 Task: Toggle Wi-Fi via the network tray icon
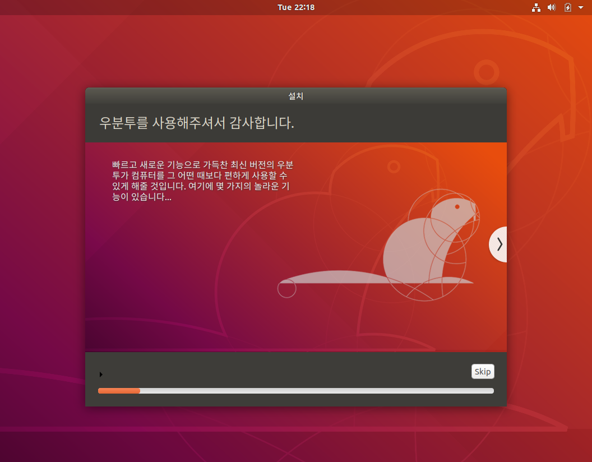pos(536,7)
